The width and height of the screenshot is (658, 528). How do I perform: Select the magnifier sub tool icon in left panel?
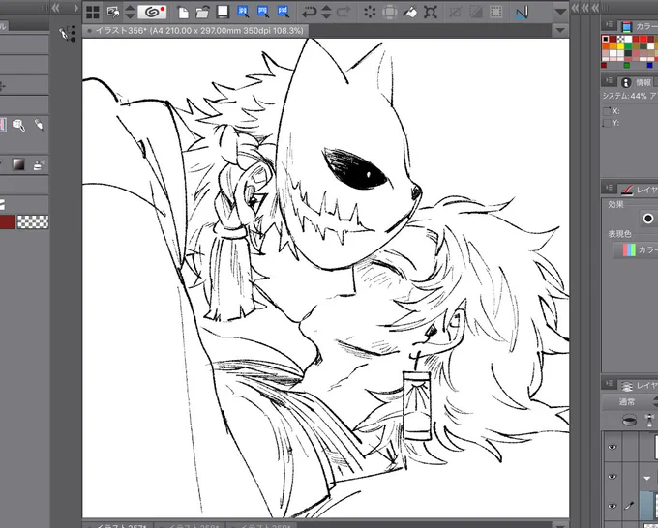pyautogui.click(x=18, y=125)
